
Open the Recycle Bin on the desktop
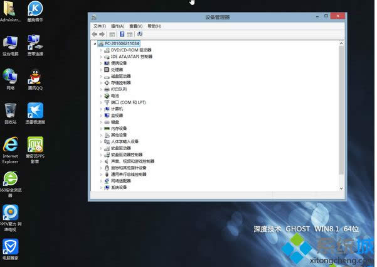click(10, 111)
